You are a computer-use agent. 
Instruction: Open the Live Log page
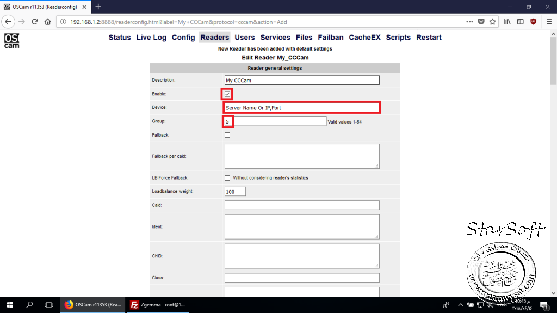click(x=151, y=38)
